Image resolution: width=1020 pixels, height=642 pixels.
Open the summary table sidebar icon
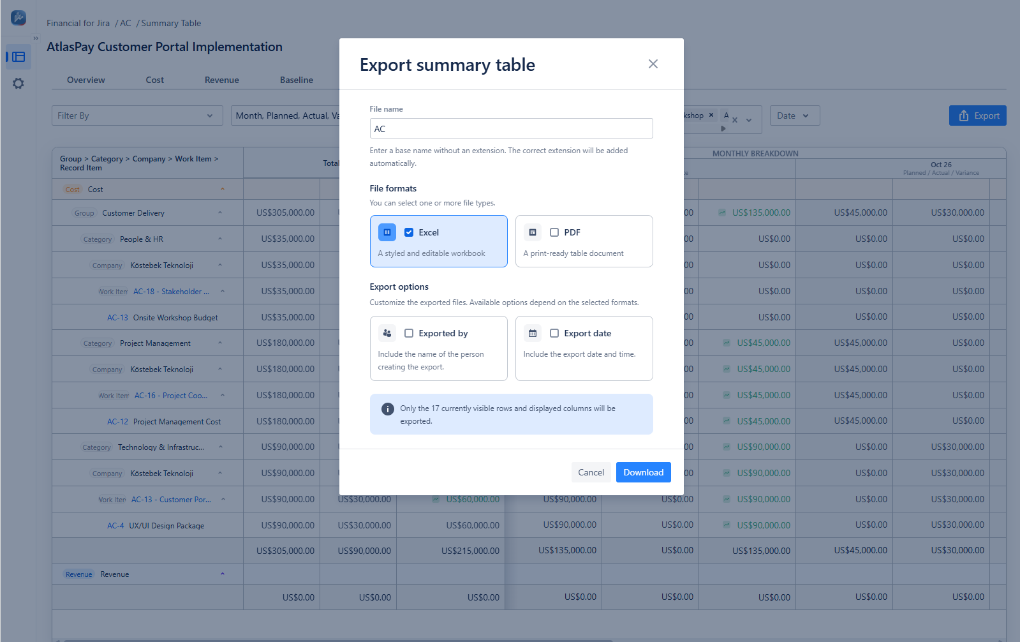[x=18, y=57]
